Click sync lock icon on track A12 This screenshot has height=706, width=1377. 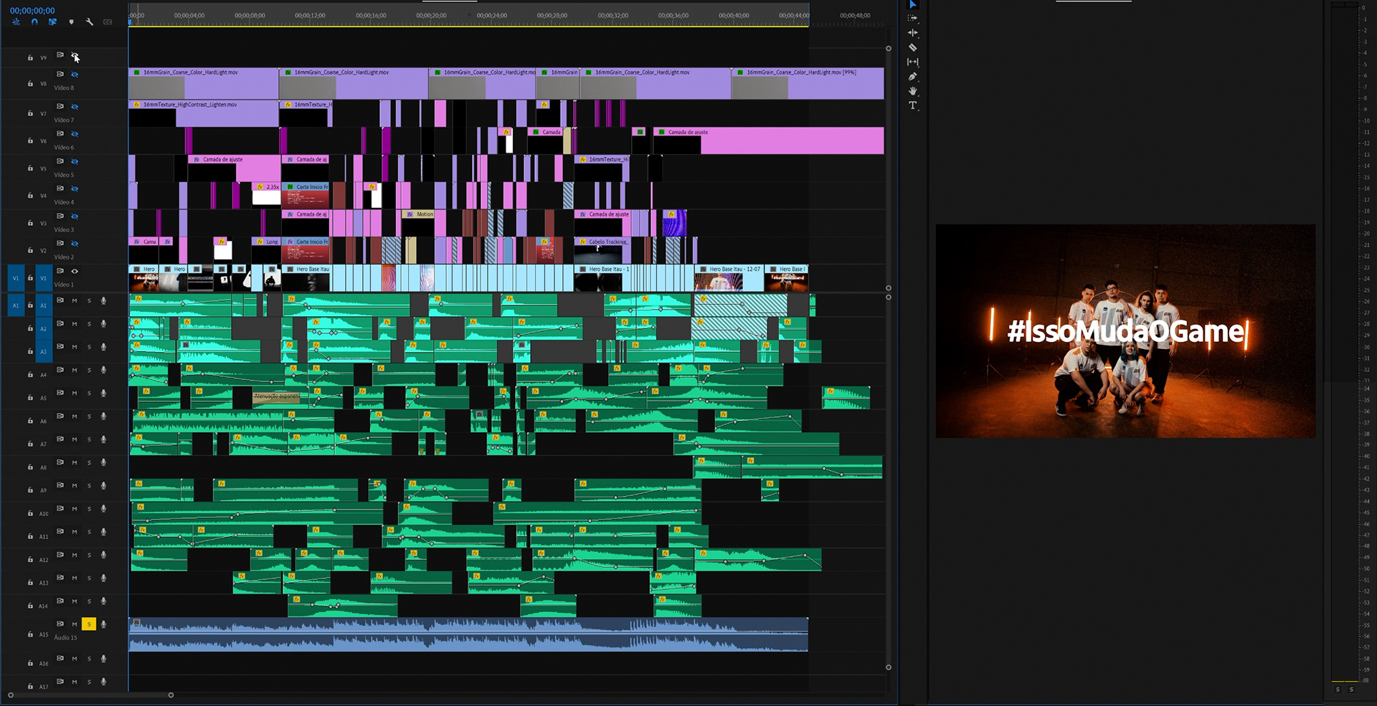point(60,555)
